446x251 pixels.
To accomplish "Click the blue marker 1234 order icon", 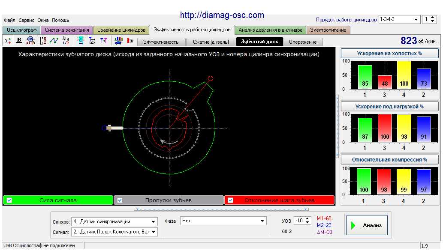I will click(92, 41).
